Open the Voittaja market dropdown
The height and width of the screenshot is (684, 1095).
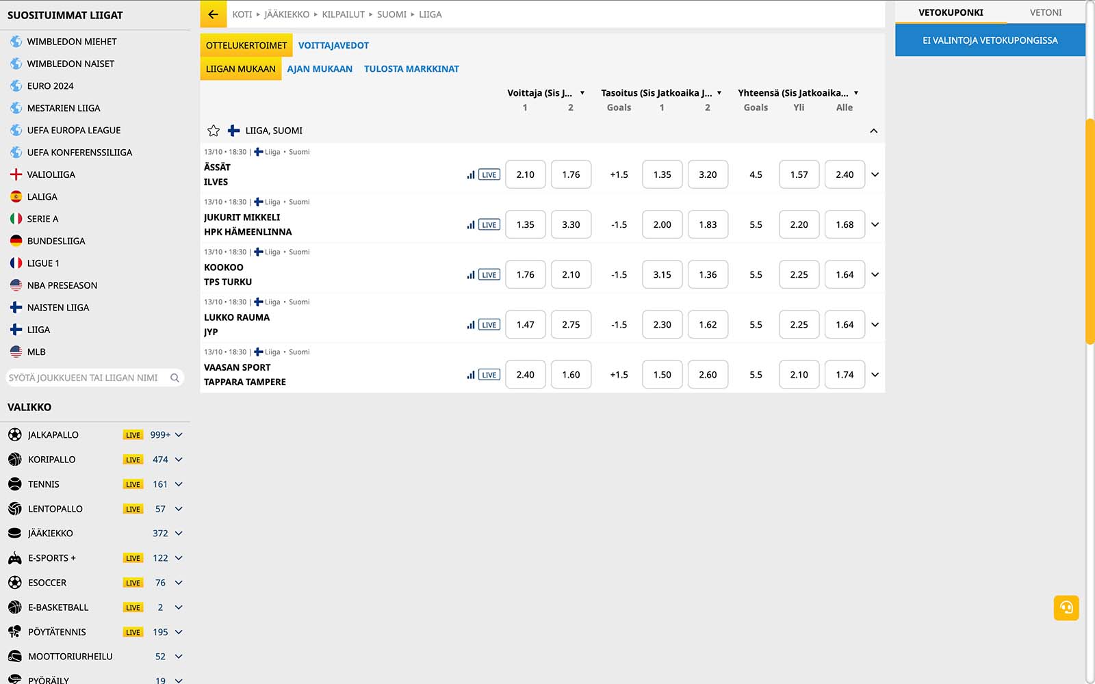(x=582, y=93)
